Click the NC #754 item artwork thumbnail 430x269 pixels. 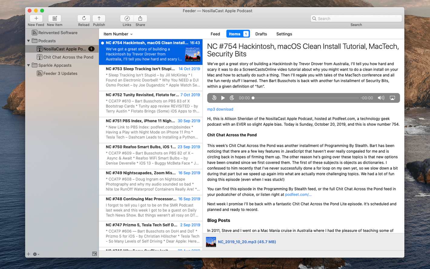coord(193,54)
